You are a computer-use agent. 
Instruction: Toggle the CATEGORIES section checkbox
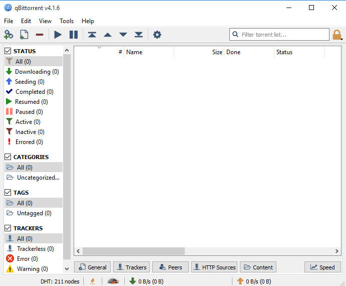(x=8, y=157)
